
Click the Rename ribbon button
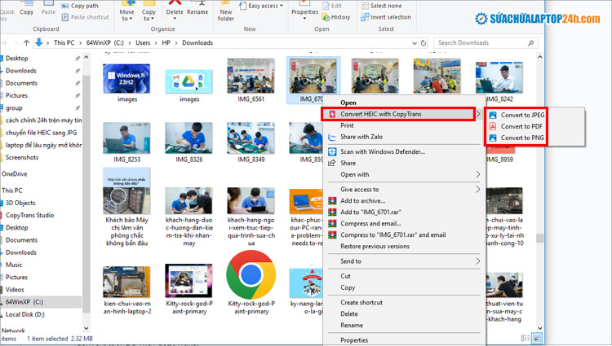197,9
